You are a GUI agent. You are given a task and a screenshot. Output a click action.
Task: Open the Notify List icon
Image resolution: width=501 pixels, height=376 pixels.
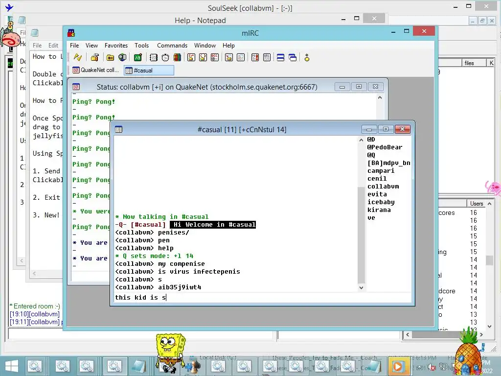click(255, 58)
